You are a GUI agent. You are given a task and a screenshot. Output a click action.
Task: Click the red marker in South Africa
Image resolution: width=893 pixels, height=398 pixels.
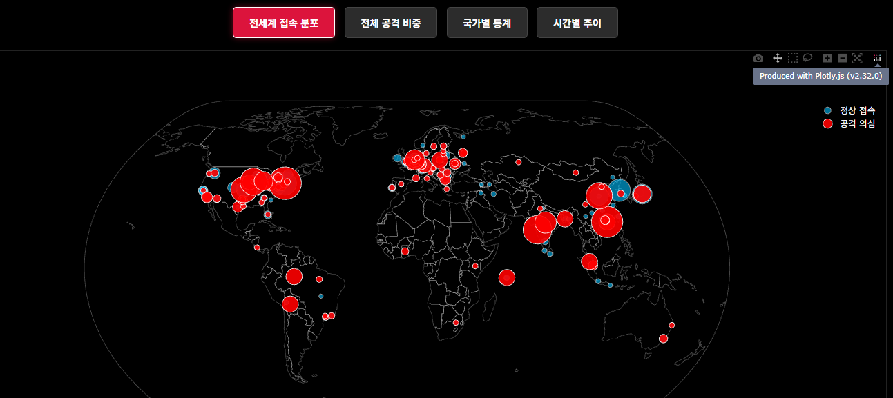(456, 322)
